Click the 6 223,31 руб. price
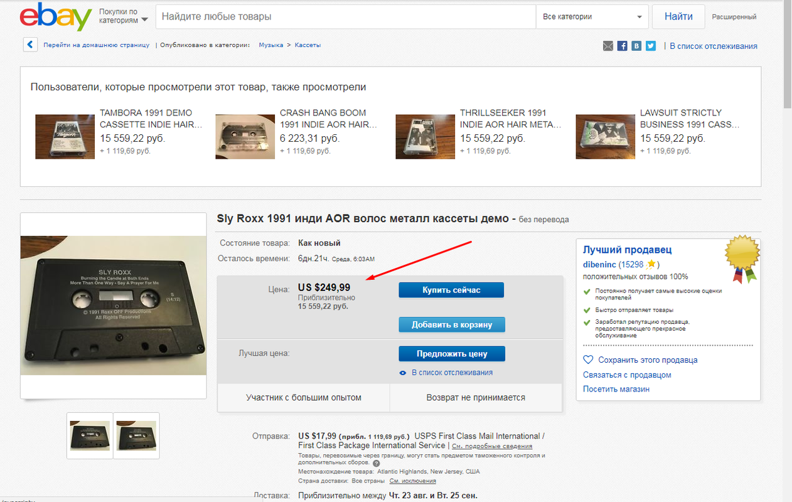 pyautogui.click(x=311, y=138)
